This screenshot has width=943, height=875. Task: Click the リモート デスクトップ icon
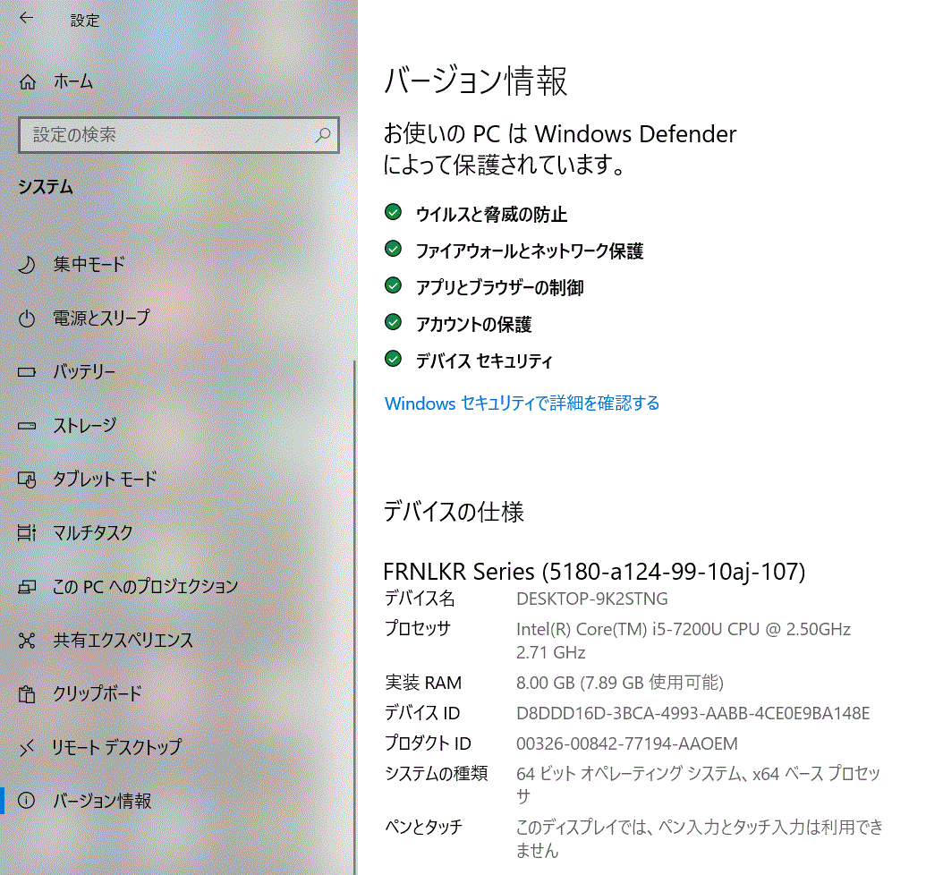(x=27, y=748)
